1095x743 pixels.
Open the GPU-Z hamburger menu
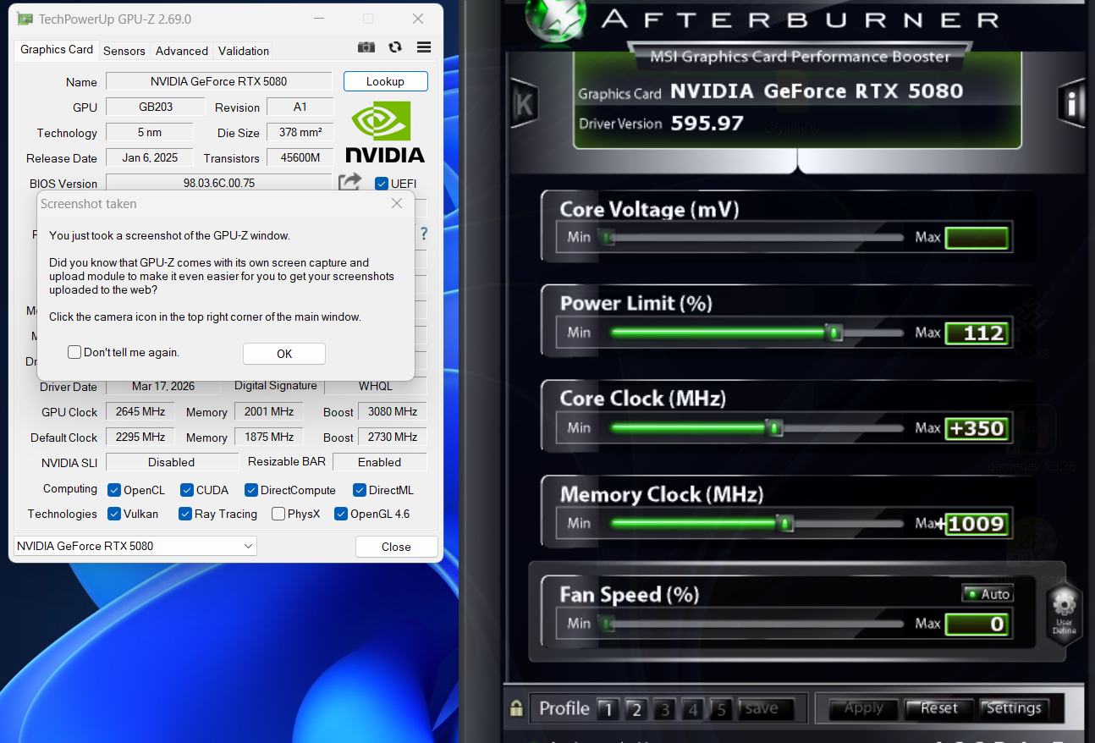(424, 48)
